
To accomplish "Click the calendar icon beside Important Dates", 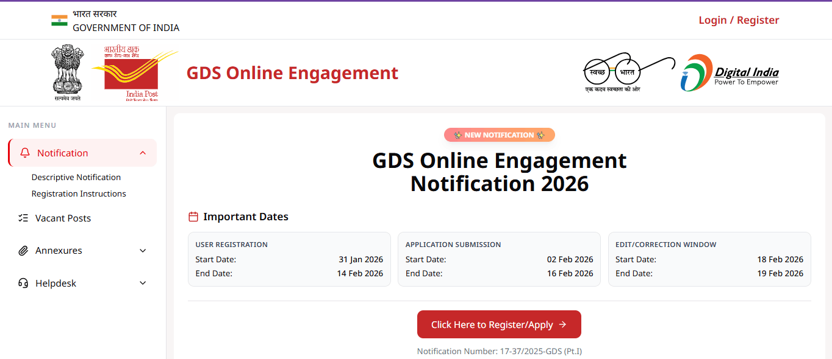I will 193,216.
